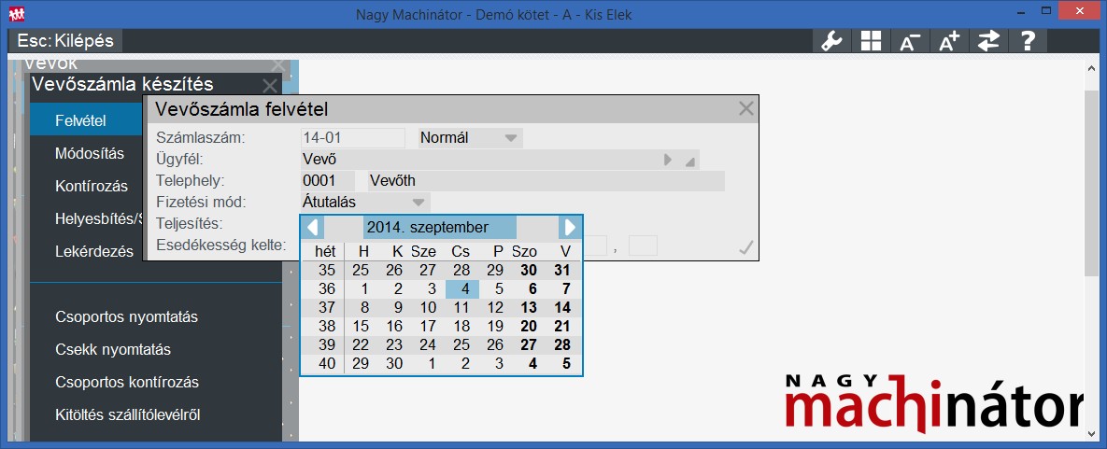
Task: Click the Számlaszám field showing 14-01
Action: click(x=353, y=138)
